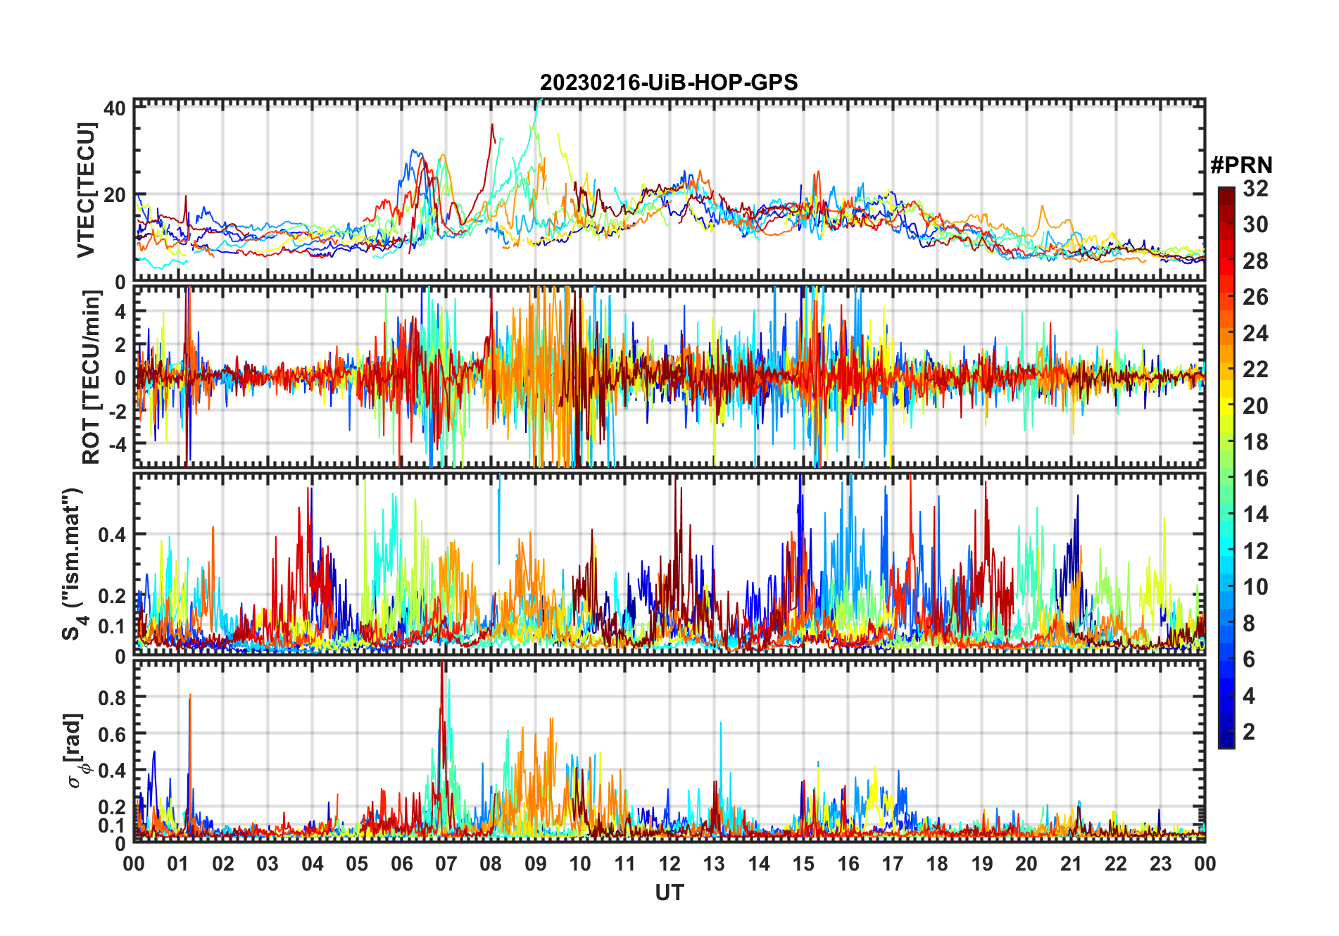Pick the dark blue bottom of the PRN colorbar
Viewport: 1339px width, 936px height.
click(1226, 740)
